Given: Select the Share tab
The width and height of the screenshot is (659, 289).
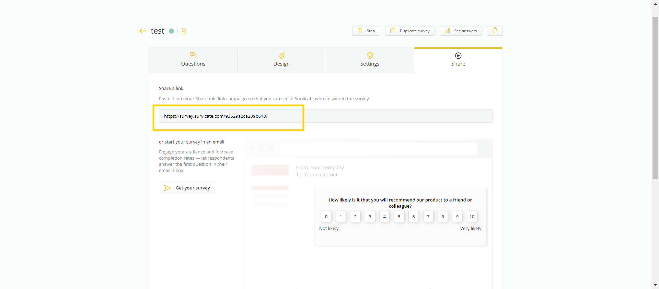Looking at the screenshot, I should coord(458,60).
